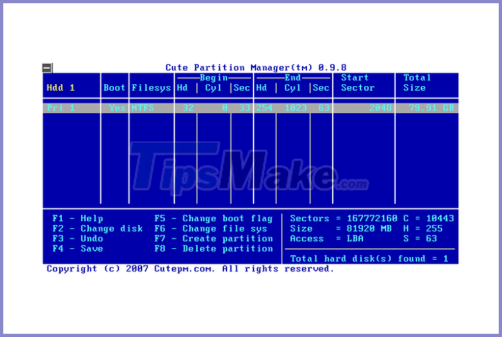The image size is (502, 337).
Task: Click the End head value 254
Action: pos(265,108)
